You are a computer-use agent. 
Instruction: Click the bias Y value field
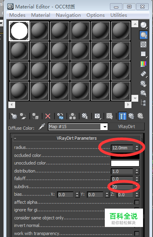95,195
